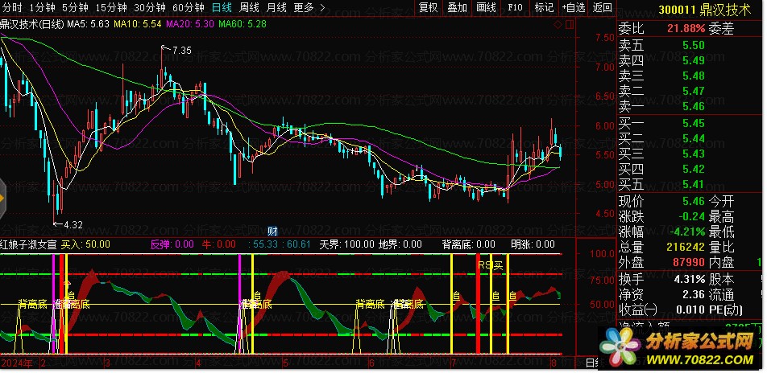This screenshot has width=767, height=373.
Task: Click the 返回 back button
Action: pos(602,7)
